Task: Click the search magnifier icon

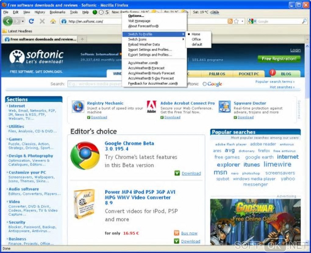Action: click(x=304, y=21)
